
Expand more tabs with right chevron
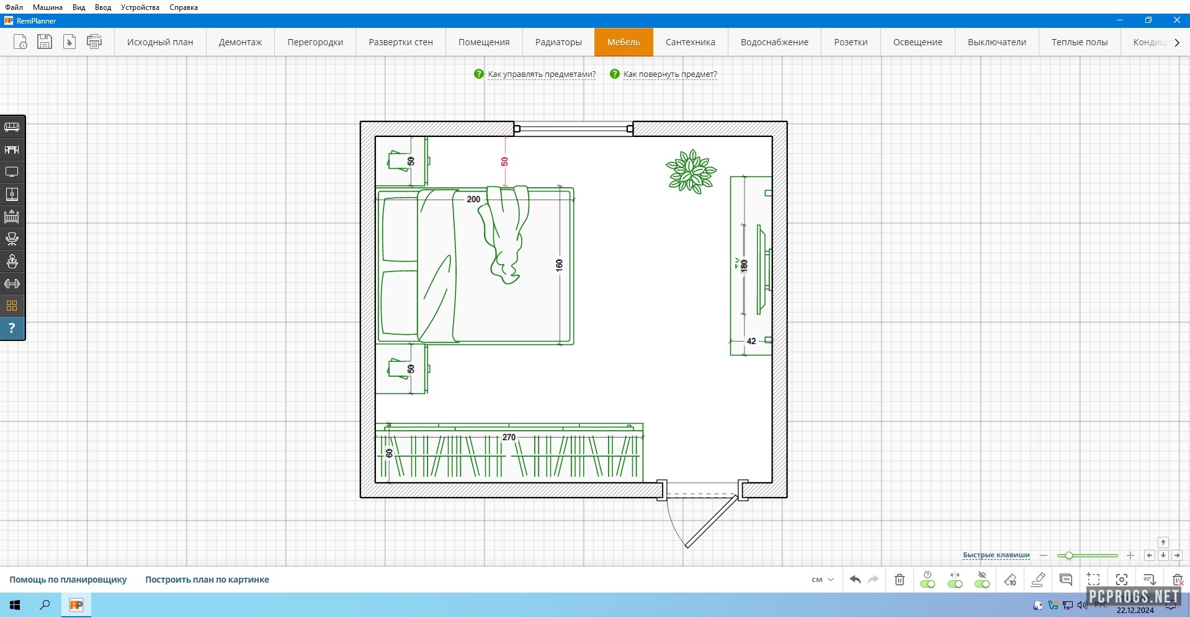tap(1177, 42)
